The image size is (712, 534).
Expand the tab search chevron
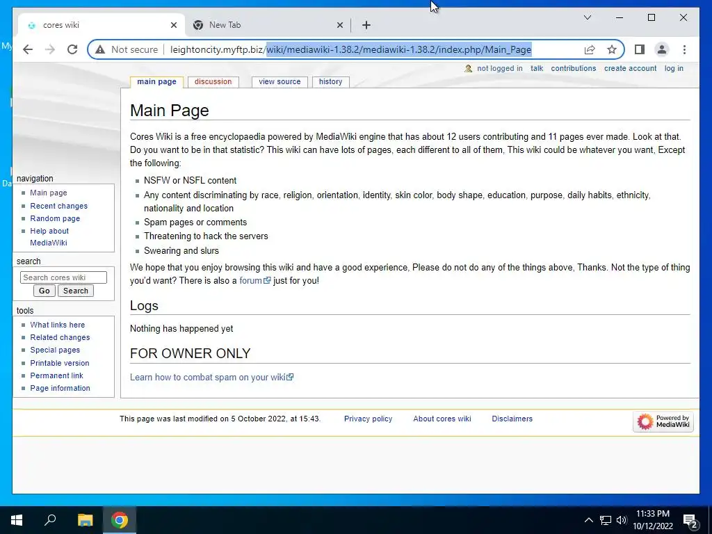click(587, 17)
